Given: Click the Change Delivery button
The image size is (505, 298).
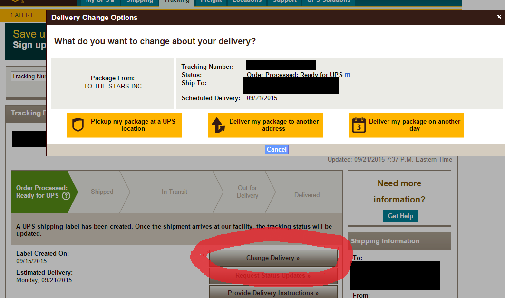Looking at the screenshot, I should [273, 258].
